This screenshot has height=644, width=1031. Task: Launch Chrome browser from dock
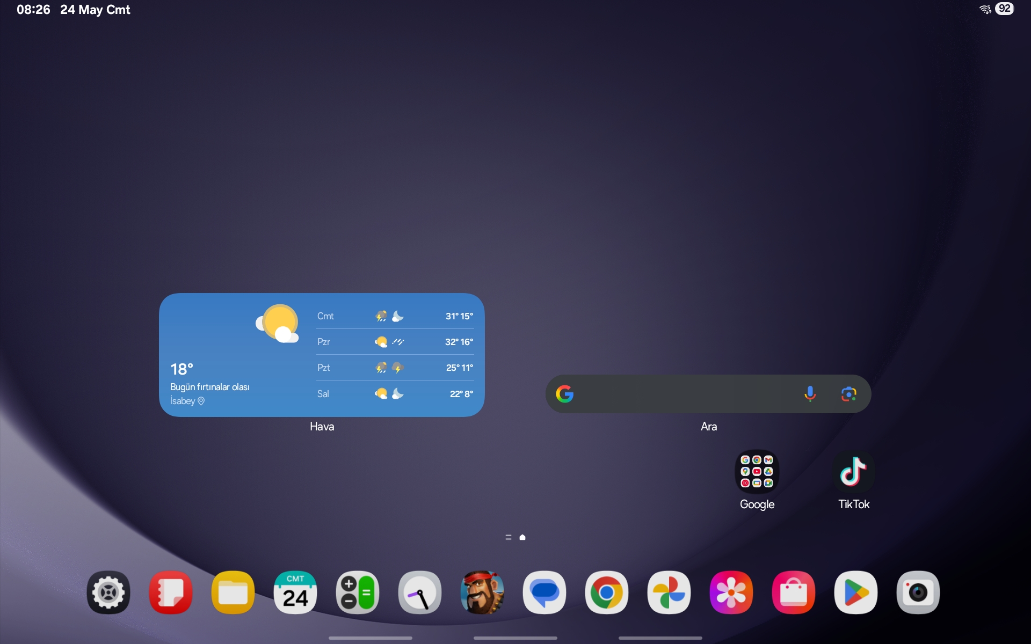coord(607,592)
